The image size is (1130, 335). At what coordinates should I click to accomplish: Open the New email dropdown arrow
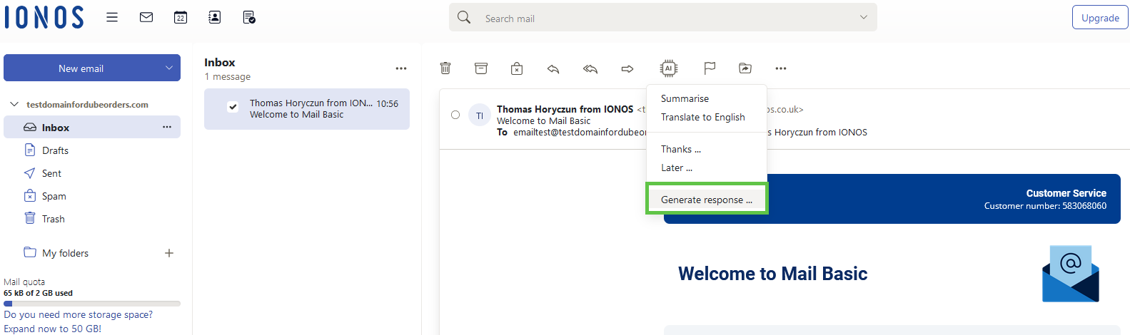(x=169, y=68)
